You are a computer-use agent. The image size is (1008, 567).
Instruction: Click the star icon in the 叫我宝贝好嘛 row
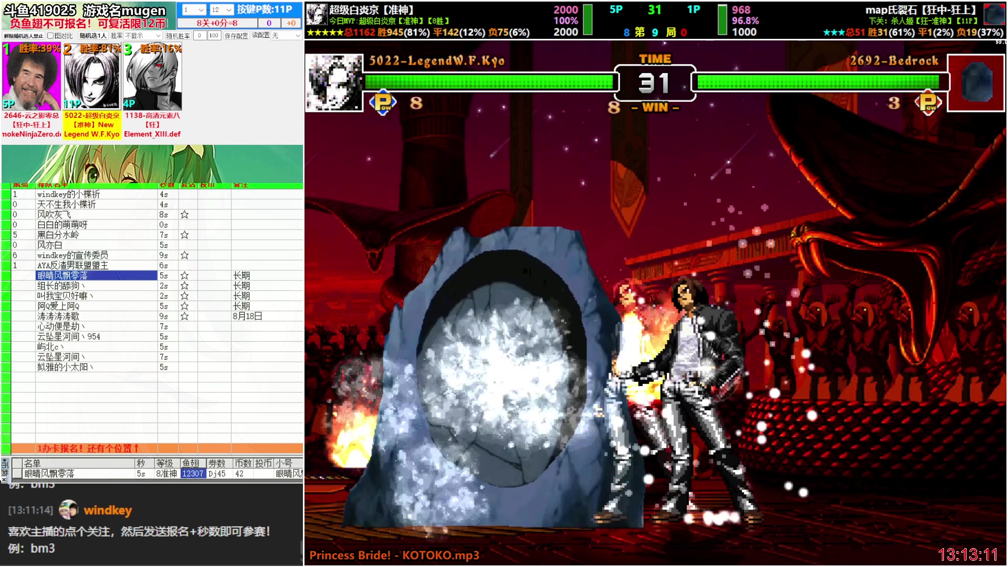click(x=184, y=296)
